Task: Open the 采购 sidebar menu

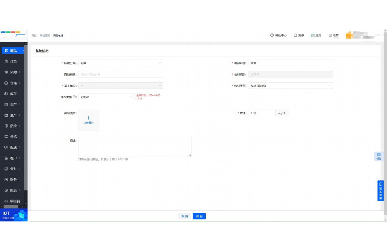Action: (x=13, y=72)
